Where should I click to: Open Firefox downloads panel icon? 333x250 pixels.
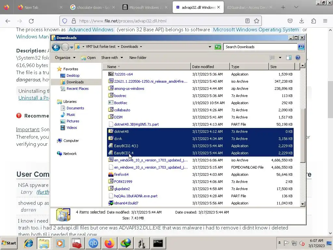[x=301, y=21]
